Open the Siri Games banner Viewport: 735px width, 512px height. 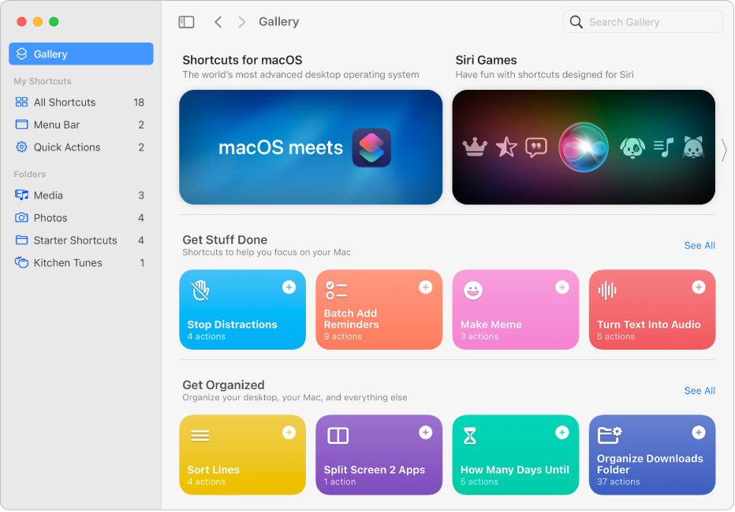[x=584, y=147]
